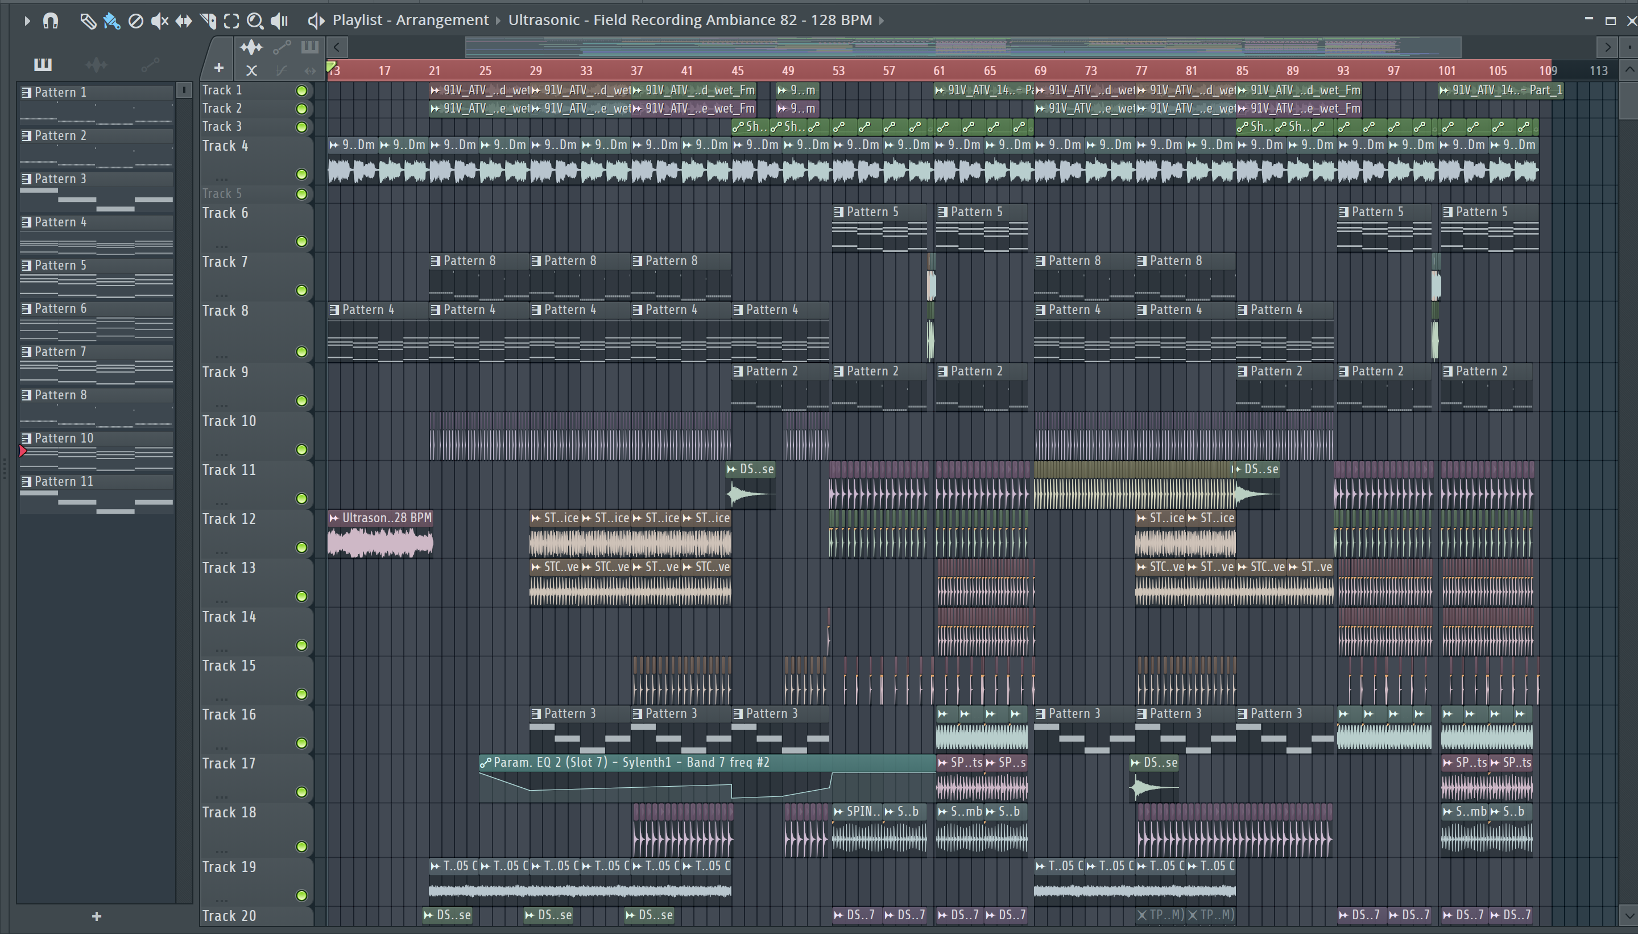Add new pattern with bottom plus button

[96, 916]
